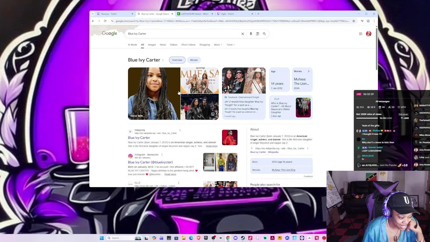Select Short videos search filter
This screenshot has width=430, height=242.
(x=188, y=45)
